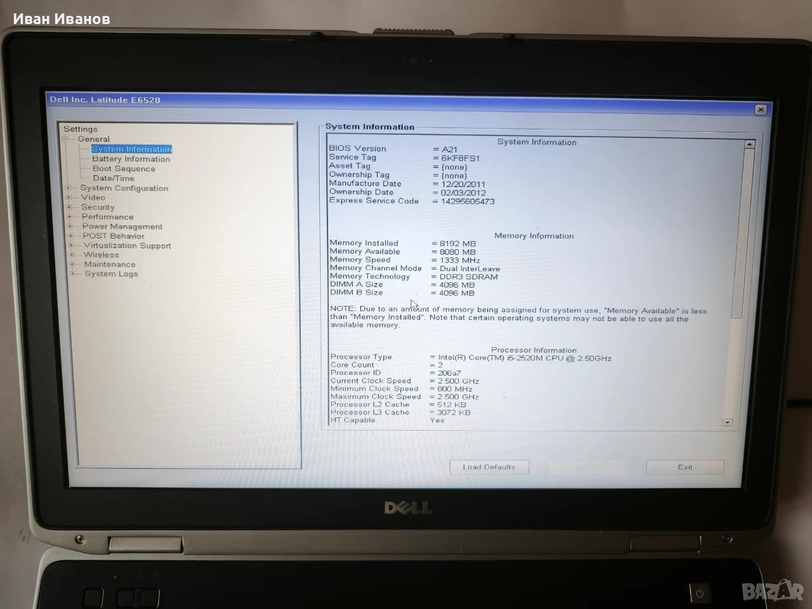Click the Dual Interleave channel mode value
This screenshot has width=812, height=609.
tap(469, 269)
